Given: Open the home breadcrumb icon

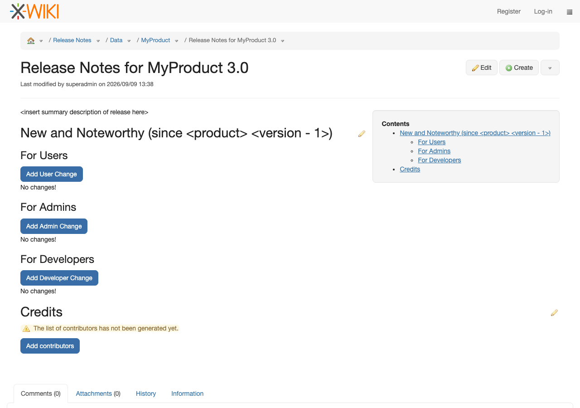Looking at the screenshot, I should coord(31,40).
